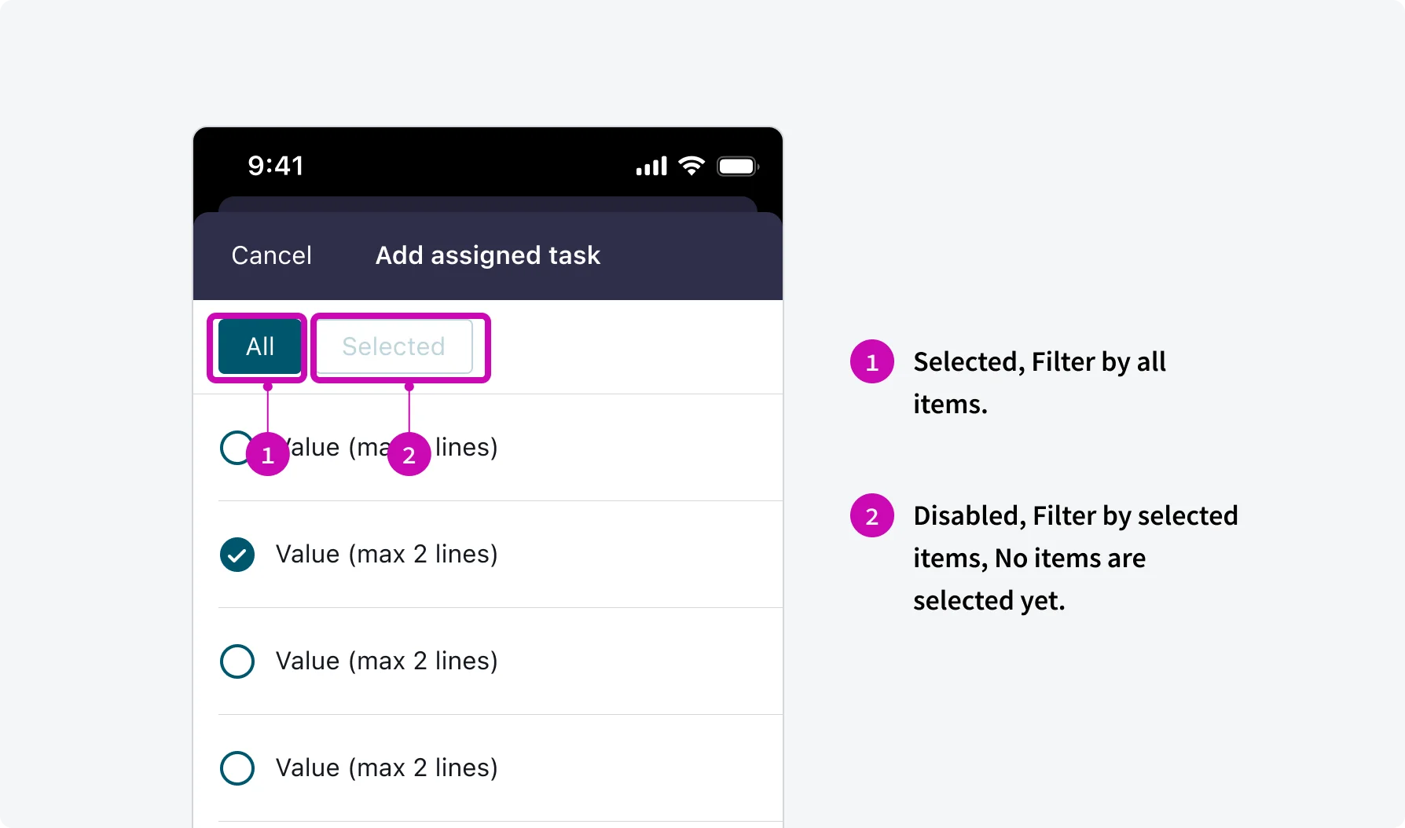Uncheck the checked radio in second row
Image resolution: width=1405 pixels, height=828 pixels.
click(x=237, y=555)
